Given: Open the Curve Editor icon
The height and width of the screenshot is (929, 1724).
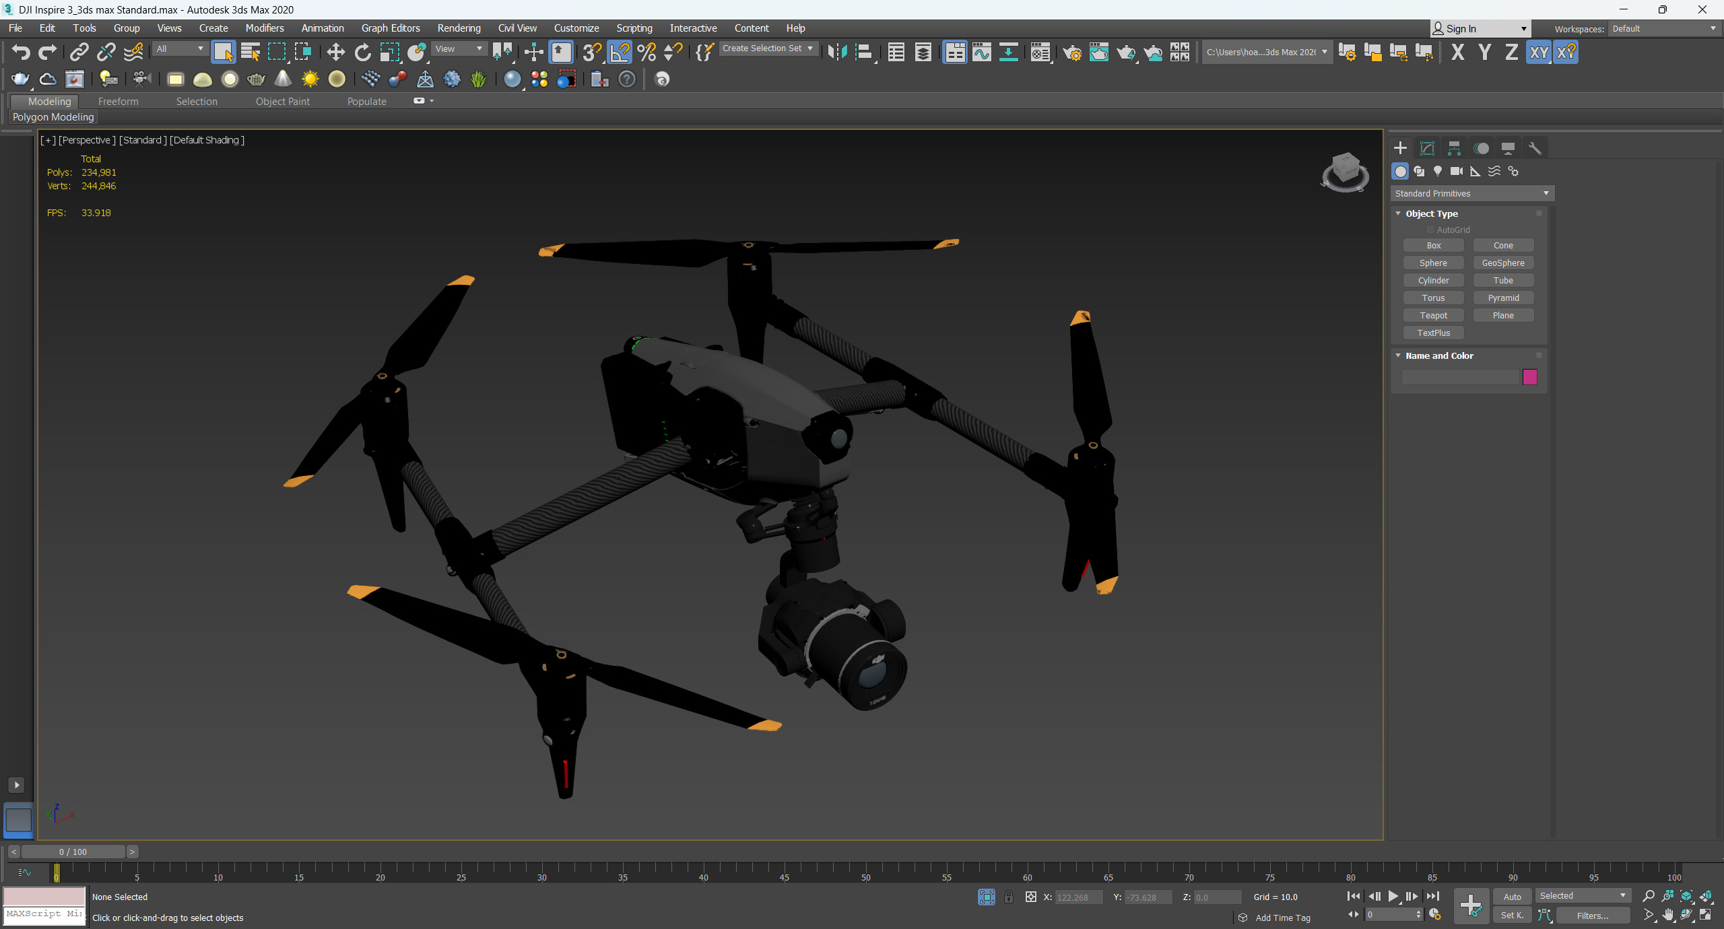Looking at the screenshot, I should [x=982, y=52].
